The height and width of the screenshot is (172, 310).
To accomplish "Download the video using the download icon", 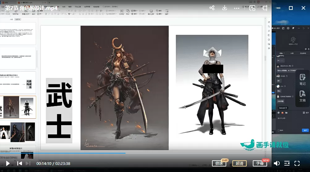I will (225, 8).
